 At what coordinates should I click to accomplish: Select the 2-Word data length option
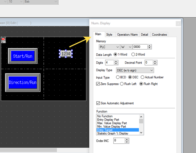[133, 55]
